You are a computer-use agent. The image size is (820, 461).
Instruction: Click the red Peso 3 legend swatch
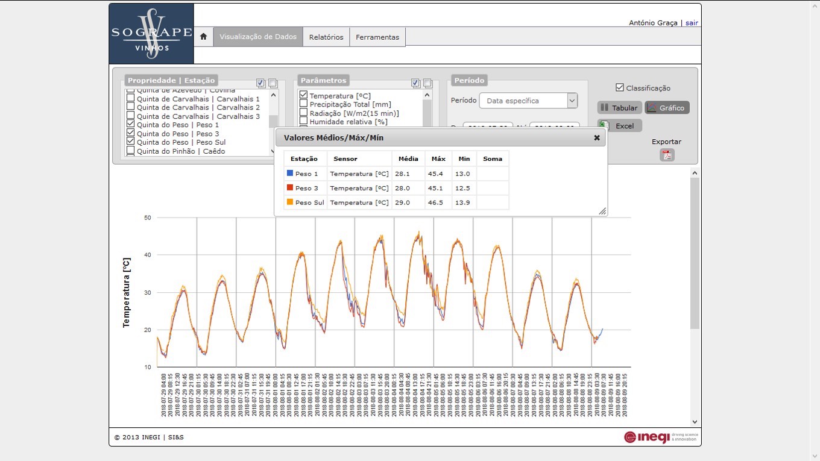pos(290,187)
